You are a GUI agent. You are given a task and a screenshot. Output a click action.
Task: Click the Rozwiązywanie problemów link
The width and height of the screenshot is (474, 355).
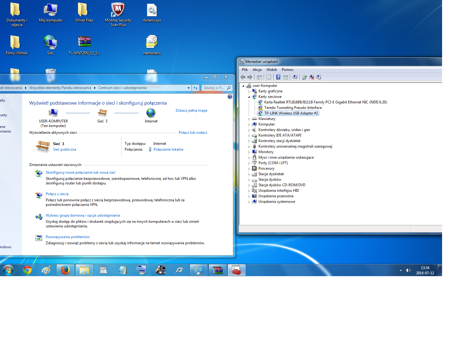coord(68,237)
